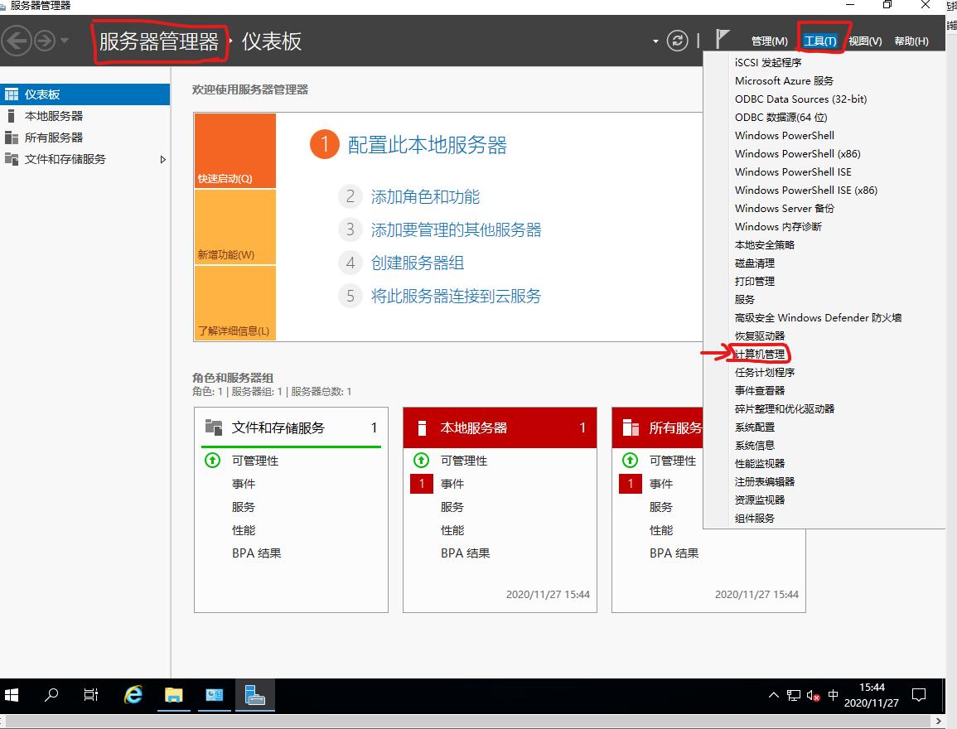Select 计算机管理 from the Tools menu

coord(761,354)
